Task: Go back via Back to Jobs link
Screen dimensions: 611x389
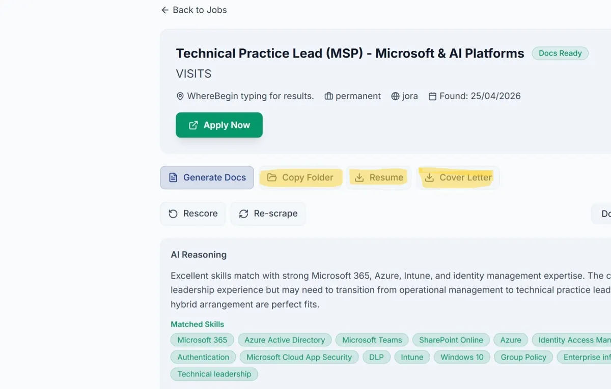Action: (x=194, y=10)
